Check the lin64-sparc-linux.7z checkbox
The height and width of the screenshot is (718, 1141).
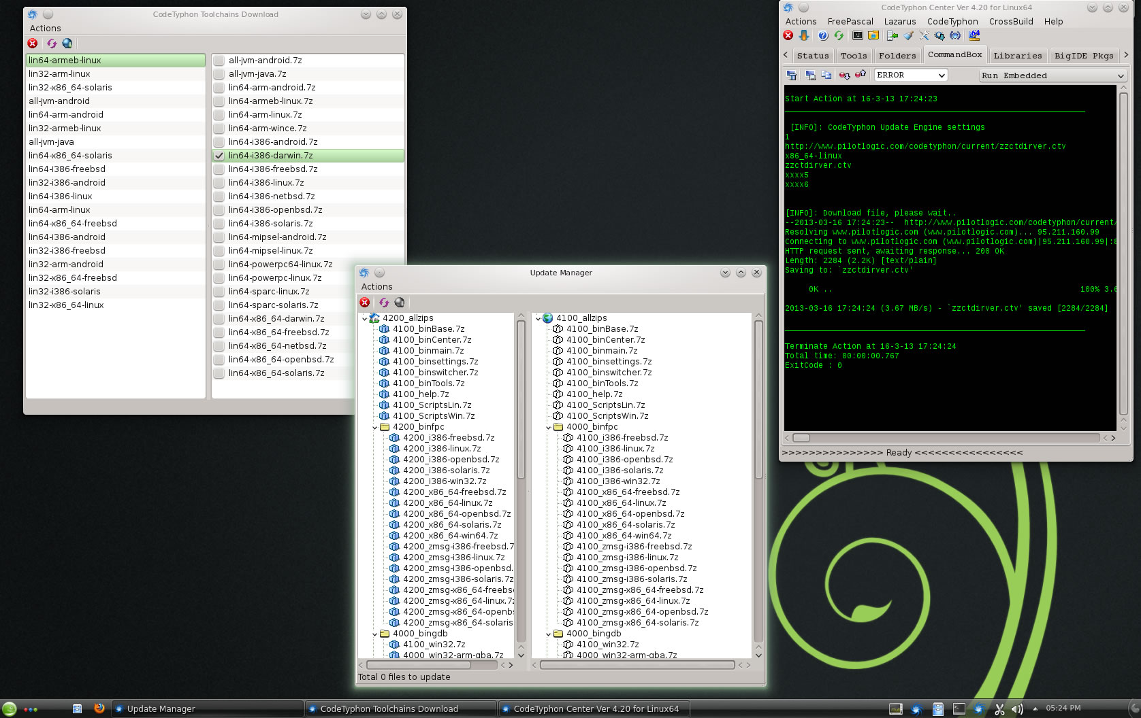[x=219, y=292]
